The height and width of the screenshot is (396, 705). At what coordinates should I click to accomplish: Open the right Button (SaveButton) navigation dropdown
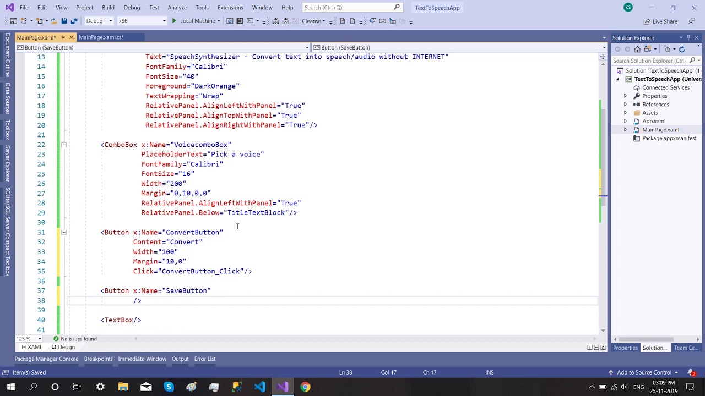tap(604, 47)
